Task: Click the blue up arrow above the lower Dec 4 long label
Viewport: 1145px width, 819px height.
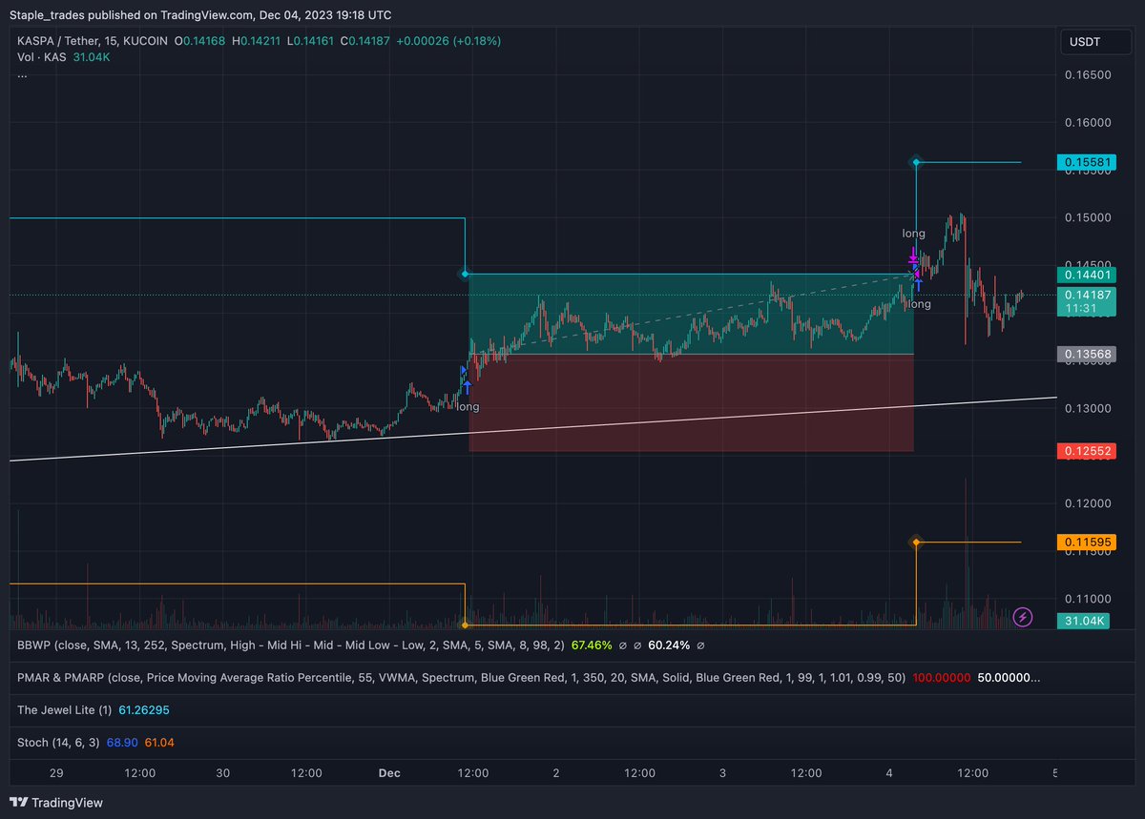Action: (919, 284)
